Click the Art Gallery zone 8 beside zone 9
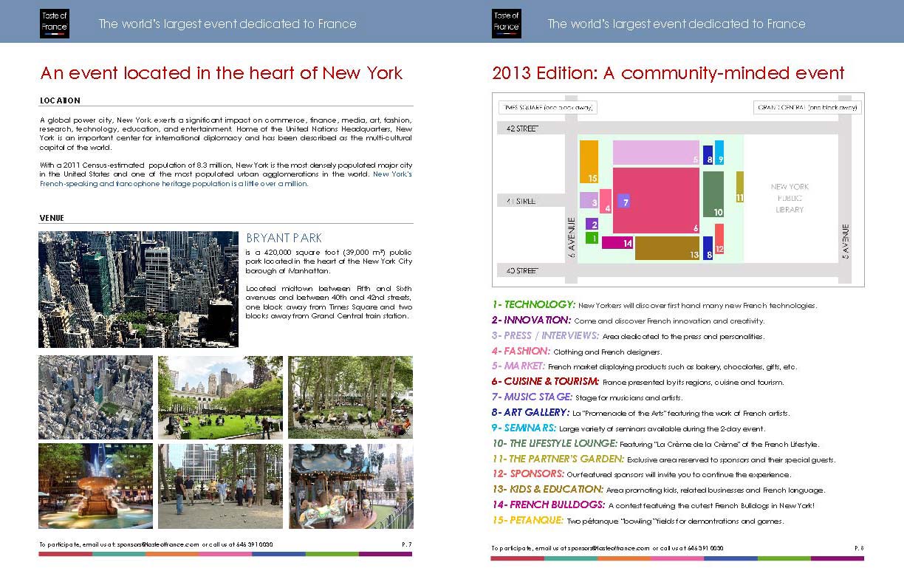This screenshot has width=904, height=585. 708,154
